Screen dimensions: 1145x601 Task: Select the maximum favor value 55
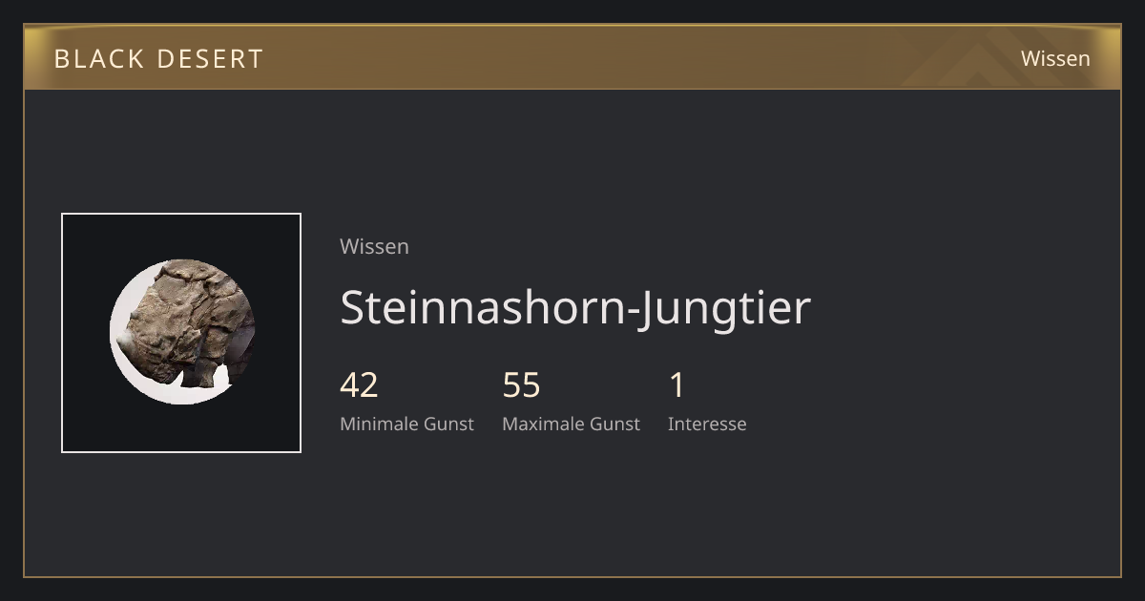coord(521,385)
